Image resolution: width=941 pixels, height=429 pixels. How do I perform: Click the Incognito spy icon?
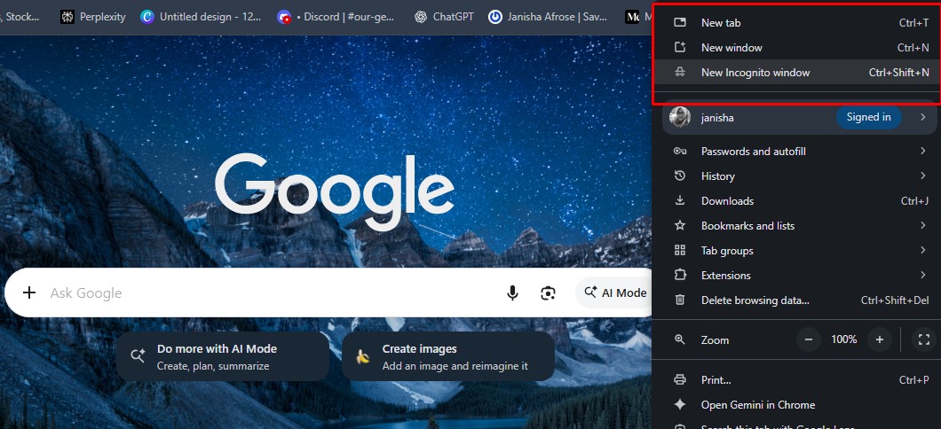(680, 73)
